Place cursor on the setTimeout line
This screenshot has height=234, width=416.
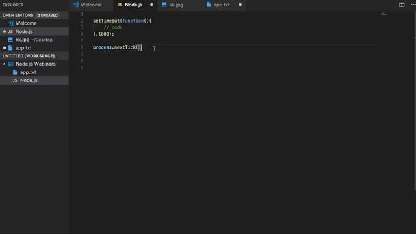pyautogui.click(x=122, y=21)
